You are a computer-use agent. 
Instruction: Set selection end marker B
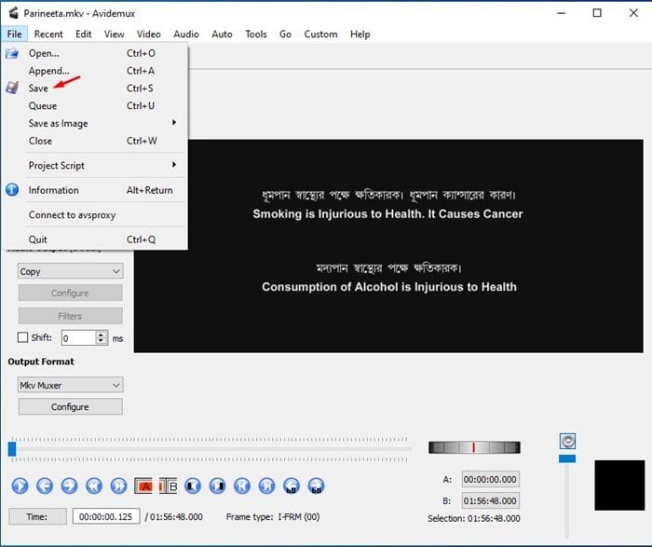point(168,485)
